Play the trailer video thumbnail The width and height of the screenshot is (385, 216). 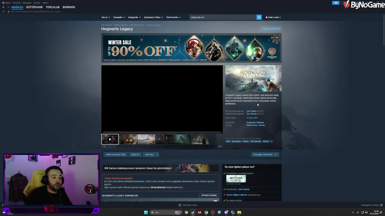(x=110, y=139)
